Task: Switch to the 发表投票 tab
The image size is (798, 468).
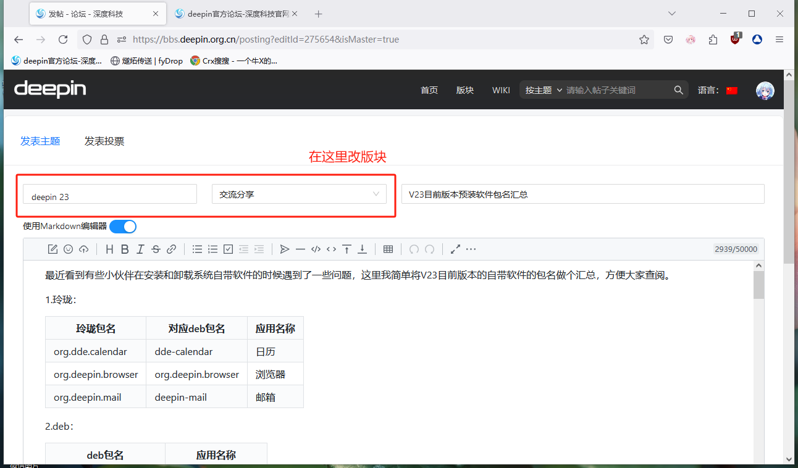Action: point(104,141)
